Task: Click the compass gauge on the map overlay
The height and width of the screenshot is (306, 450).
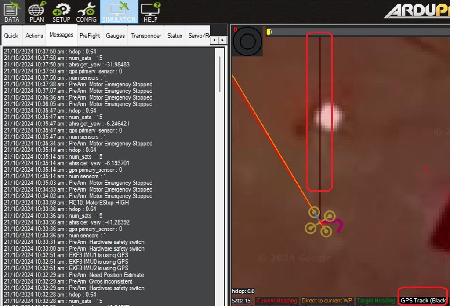Action: (247, 42)
